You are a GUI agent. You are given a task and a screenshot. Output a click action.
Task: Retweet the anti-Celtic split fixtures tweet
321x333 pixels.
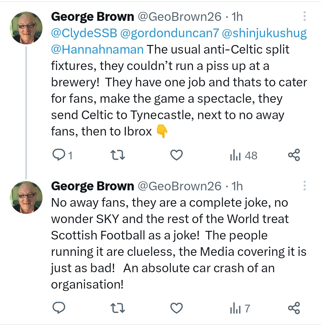click(x=117, y=155)
